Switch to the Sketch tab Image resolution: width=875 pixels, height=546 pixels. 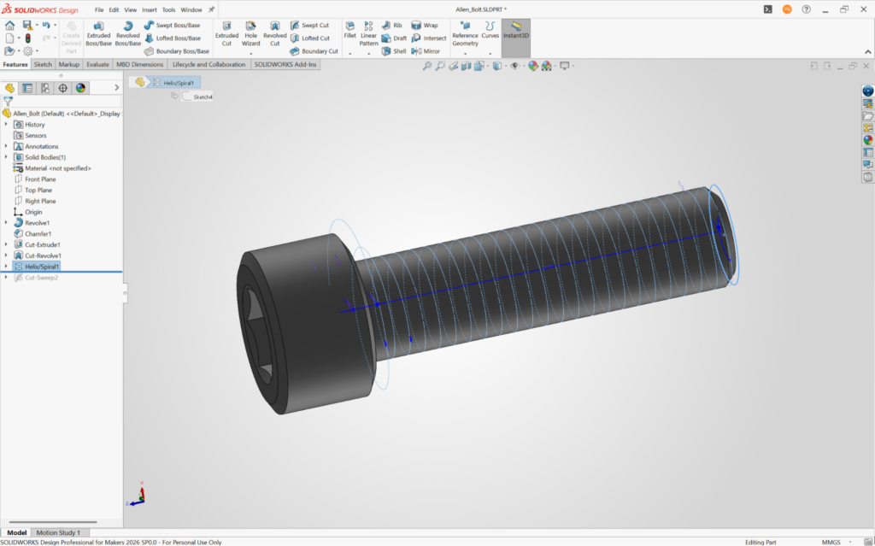(43, 65)
